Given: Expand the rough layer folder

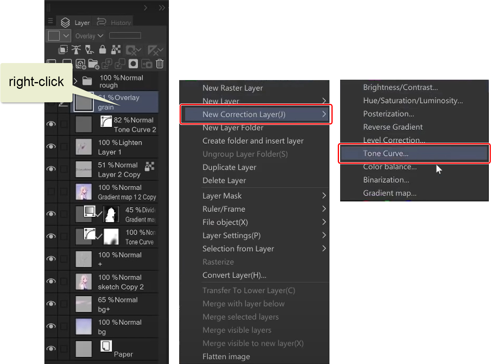Looking at the screenshot, I should 75,81.
